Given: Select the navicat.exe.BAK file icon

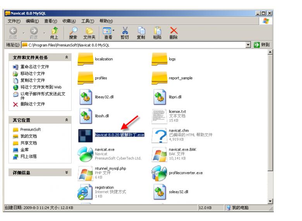Looking at the screenshot, I should [159, 154].
